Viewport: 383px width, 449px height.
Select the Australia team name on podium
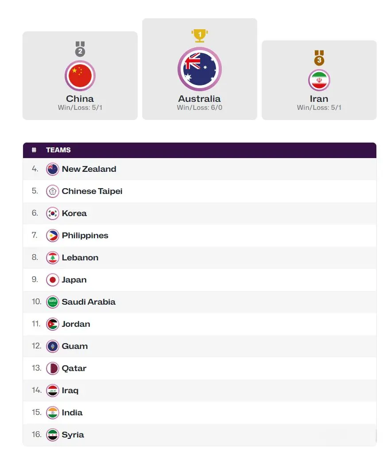click(199, 99)
